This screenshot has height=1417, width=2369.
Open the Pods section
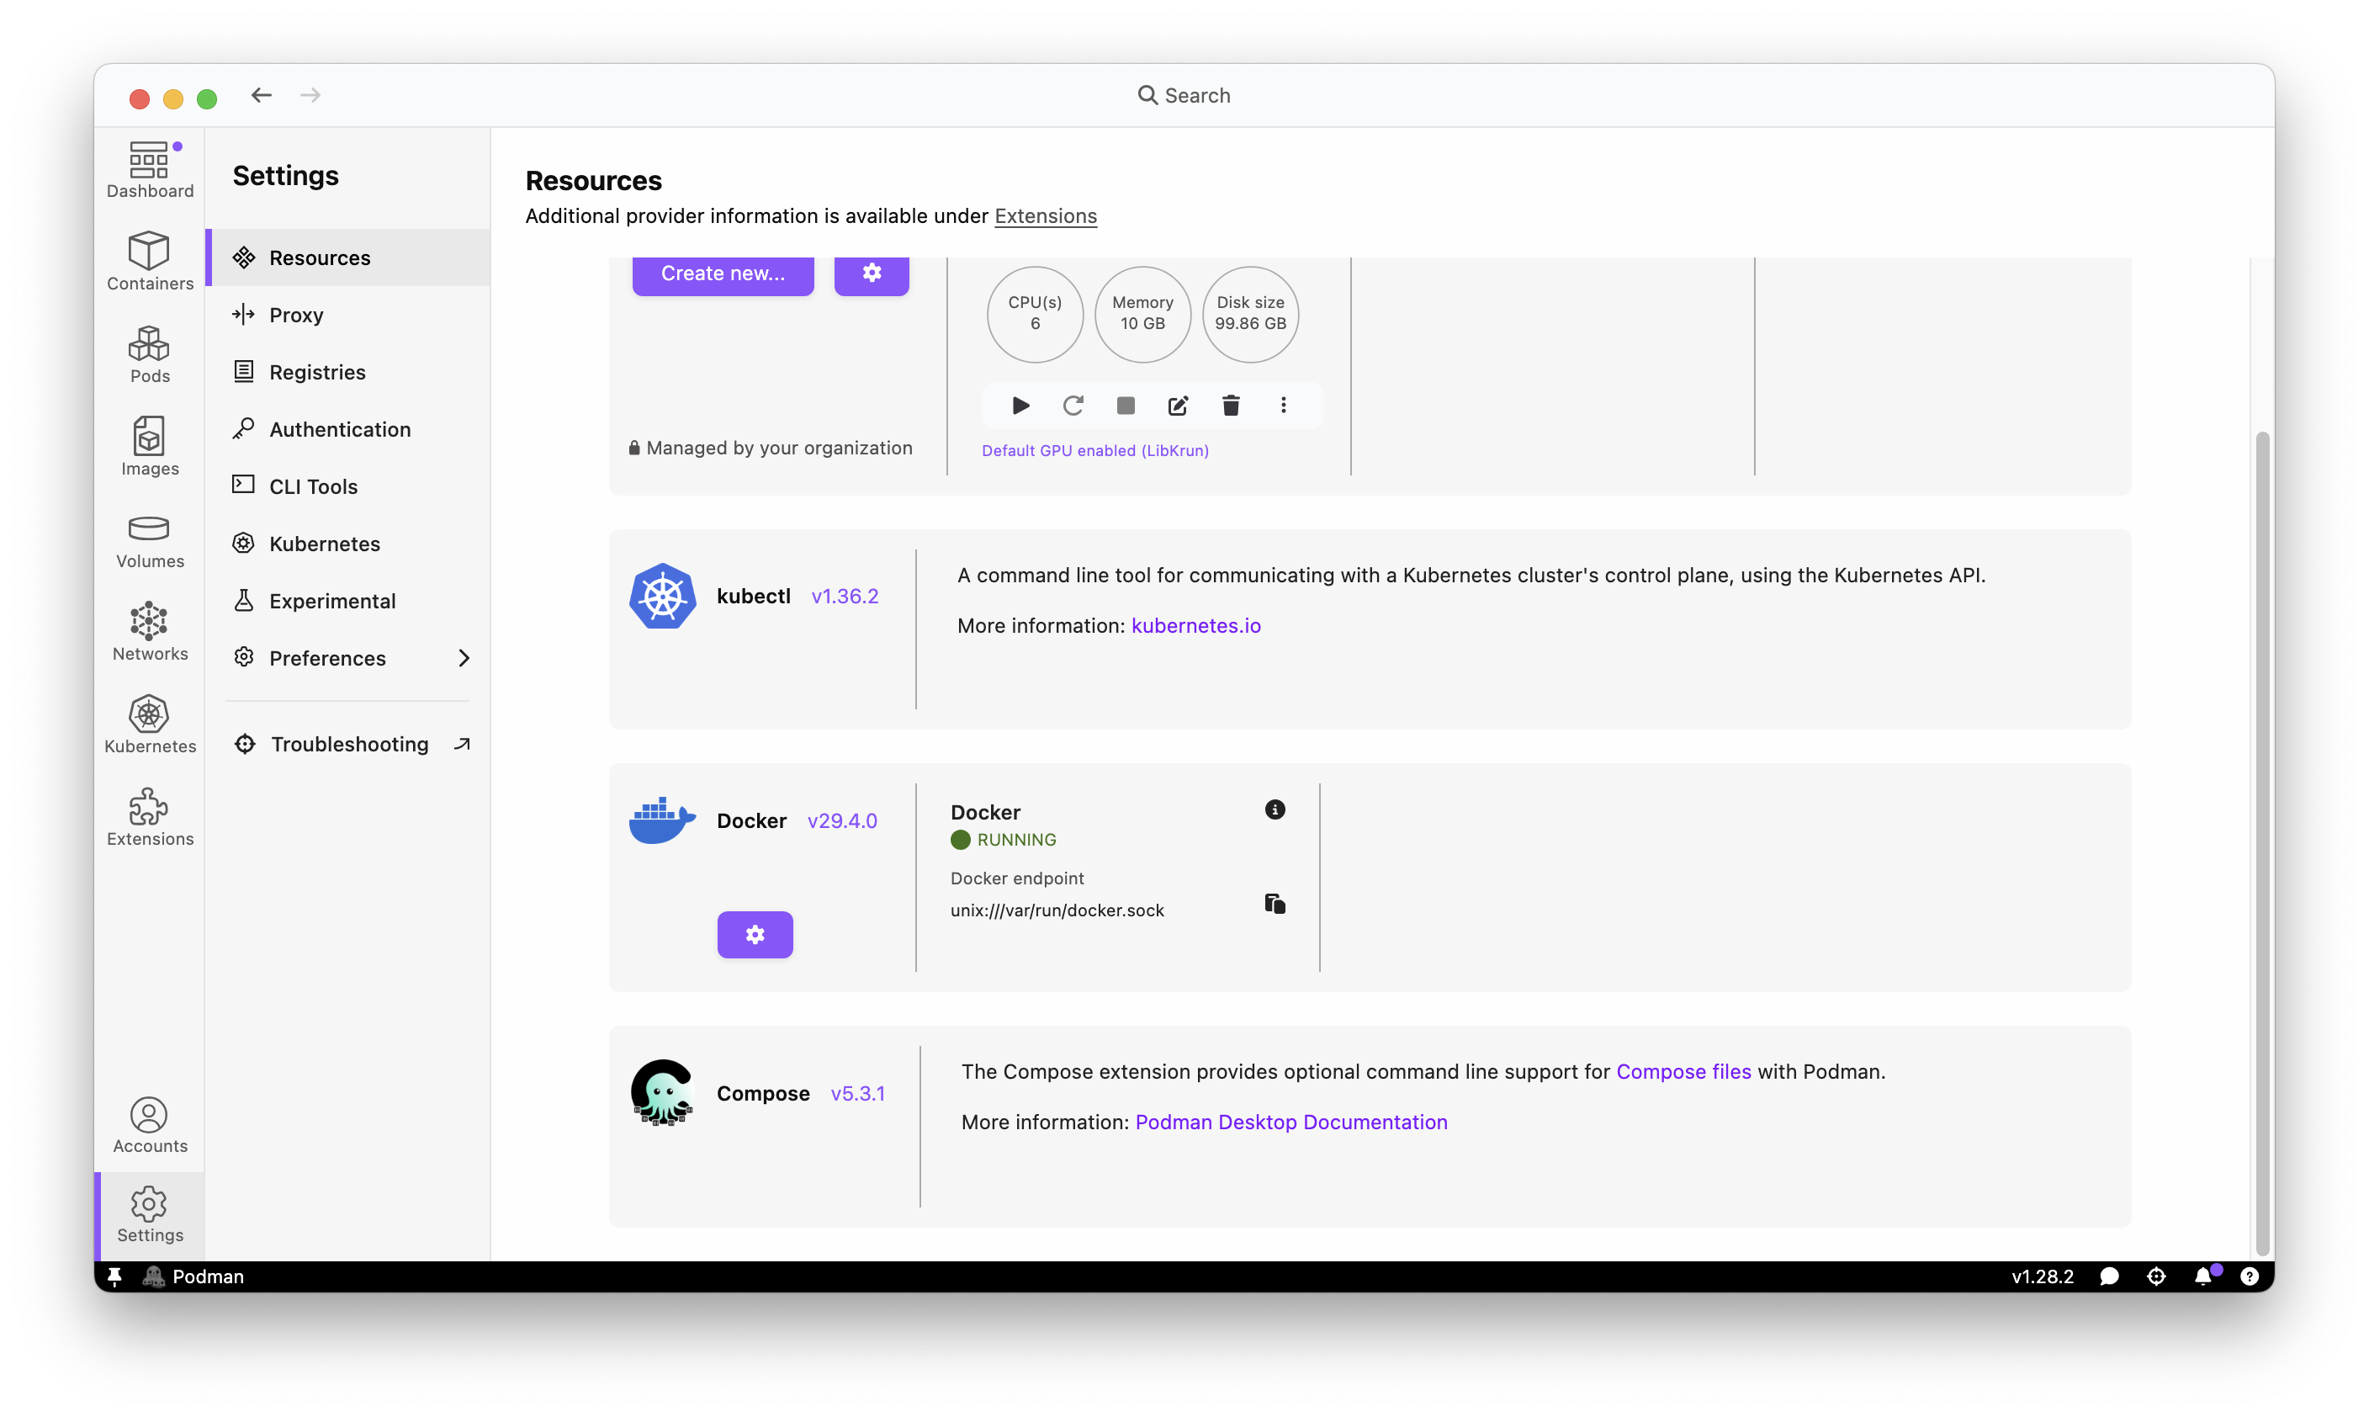[x=150, y=354]
